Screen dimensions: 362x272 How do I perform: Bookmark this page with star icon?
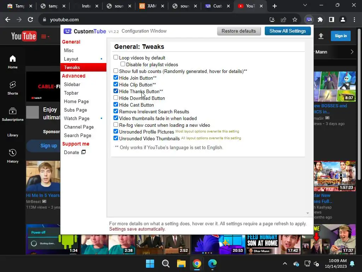[295, 20]
